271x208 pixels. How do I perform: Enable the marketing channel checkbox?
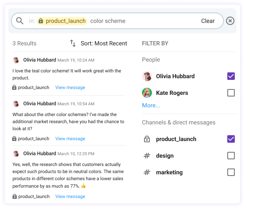(231, 172)
